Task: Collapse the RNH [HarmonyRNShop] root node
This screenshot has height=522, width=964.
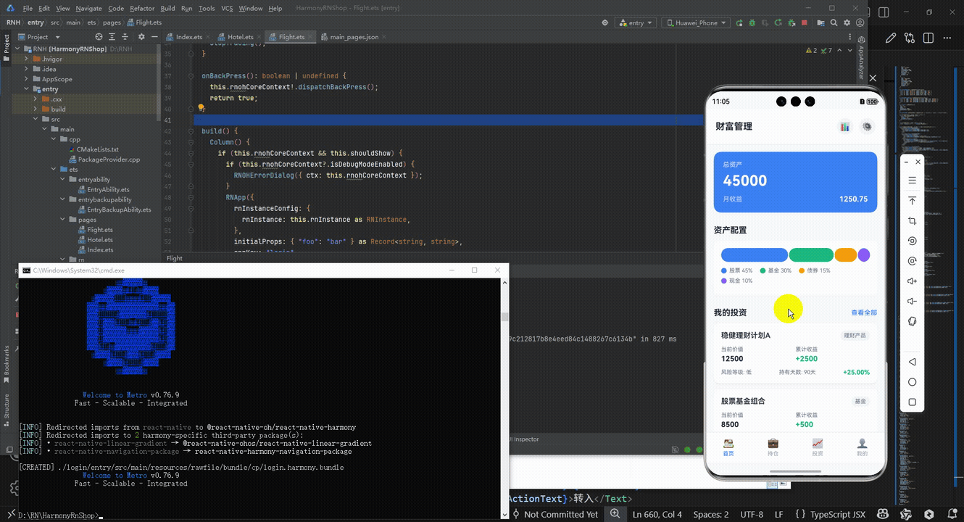Action: [x=17, y=49]
